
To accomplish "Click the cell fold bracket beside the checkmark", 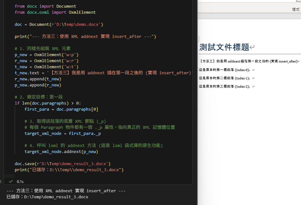I will (x=1, y=181).
